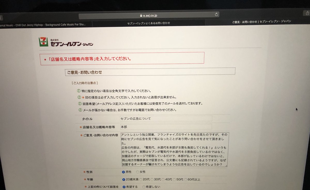Click the Seven-Eleven Japan logo
This screenshot has width=310, height=190.
tap(66, 42)
